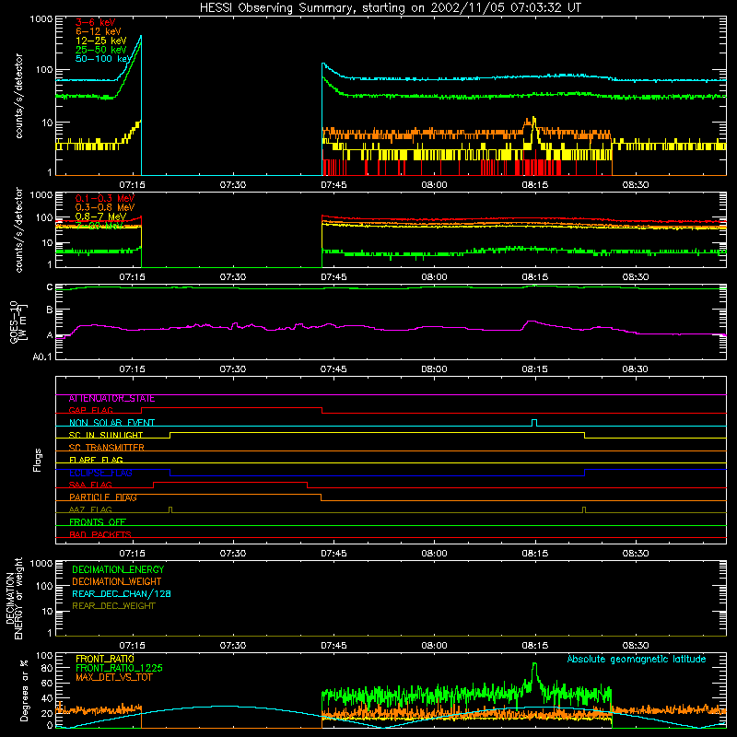
Task: Select the 12-25 keV legend label
Action: (x=101, y=41)
